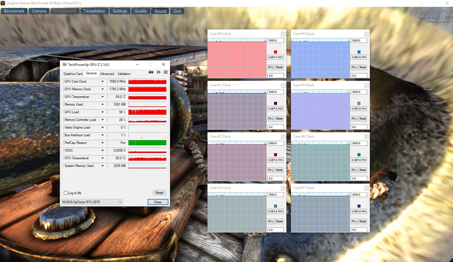Close the Core #4 Clock graph window
This screenshot has width=453, height=262.
click(366, 34)
